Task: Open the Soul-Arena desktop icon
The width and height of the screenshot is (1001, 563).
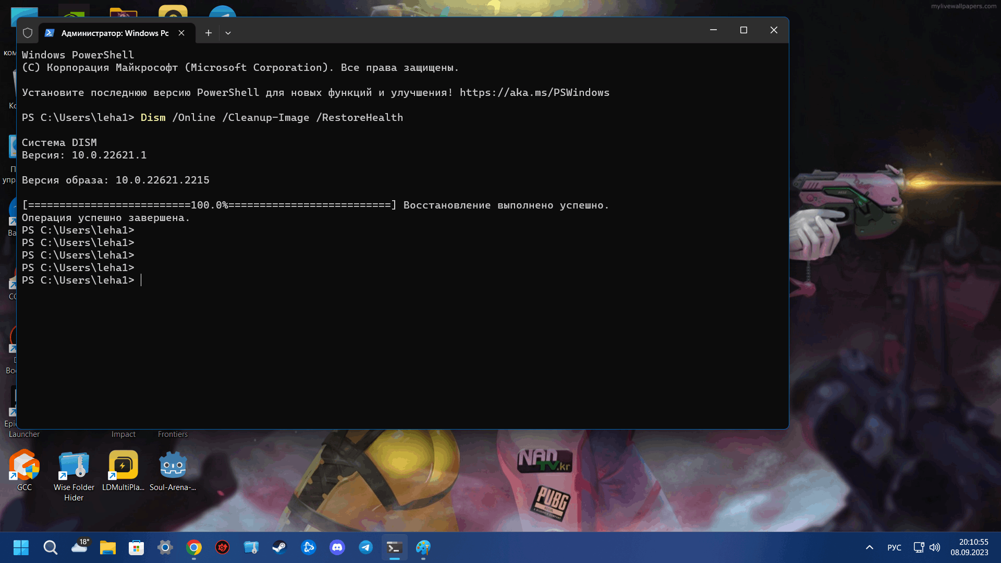Action: click(173, 470)
